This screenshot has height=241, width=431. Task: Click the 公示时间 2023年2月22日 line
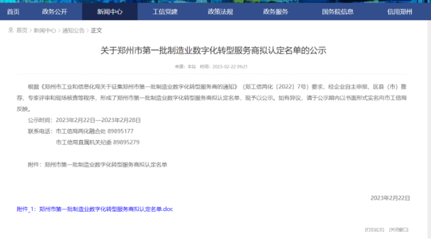(x=84, y=120)
